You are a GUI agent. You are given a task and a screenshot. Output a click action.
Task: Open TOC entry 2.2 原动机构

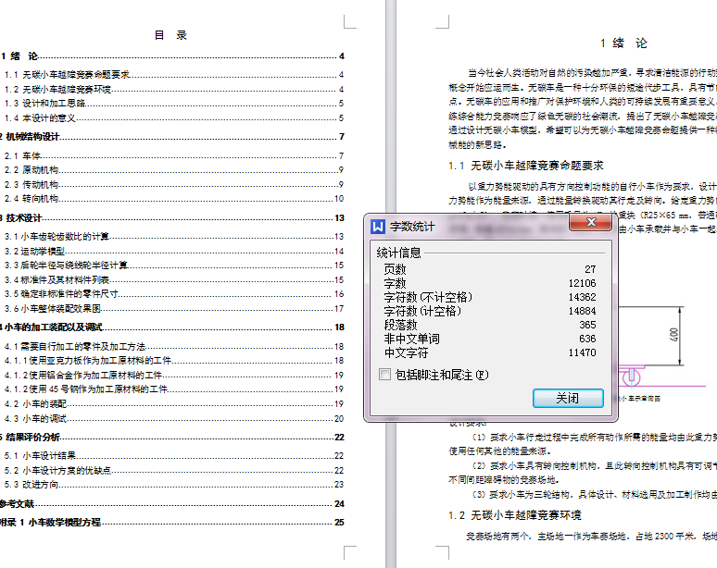click(174, 170)
